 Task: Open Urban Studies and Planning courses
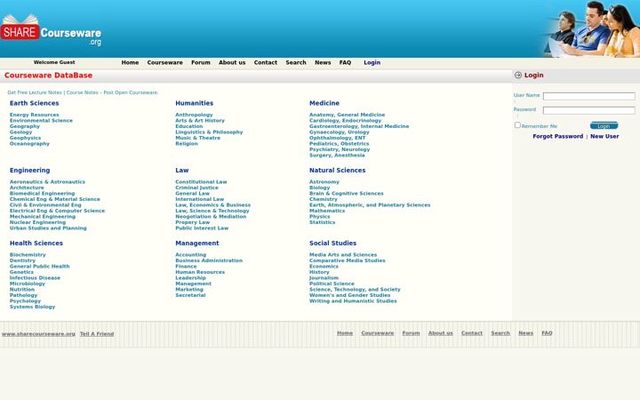pos(48,228)
